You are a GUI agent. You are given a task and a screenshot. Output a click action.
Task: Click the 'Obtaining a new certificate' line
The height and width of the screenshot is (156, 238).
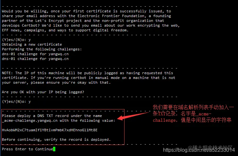click(x=32, y=44)
